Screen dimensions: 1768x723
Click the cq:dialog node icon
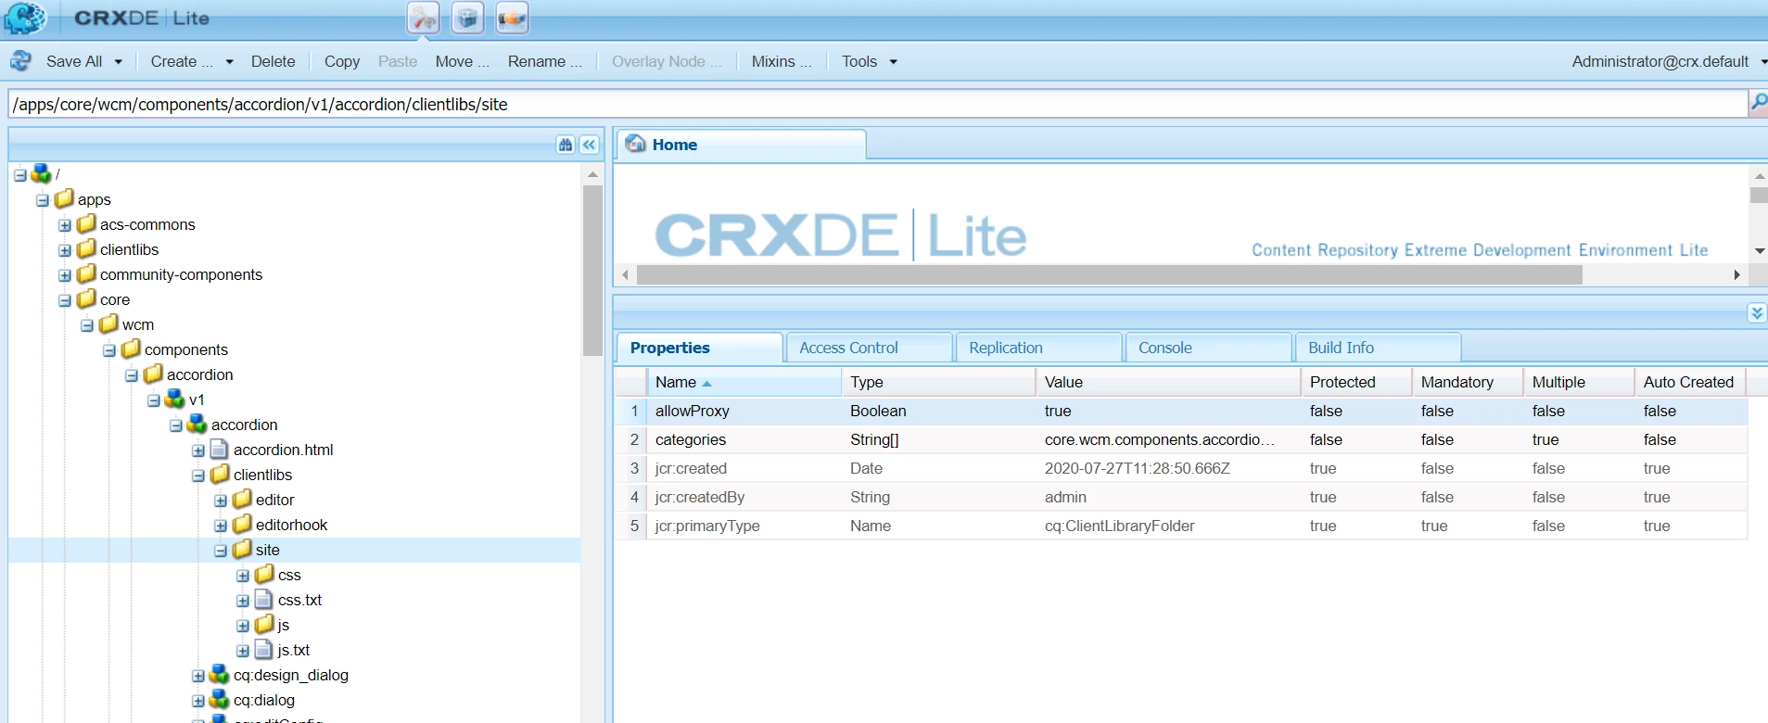click(x=219, y=699)
